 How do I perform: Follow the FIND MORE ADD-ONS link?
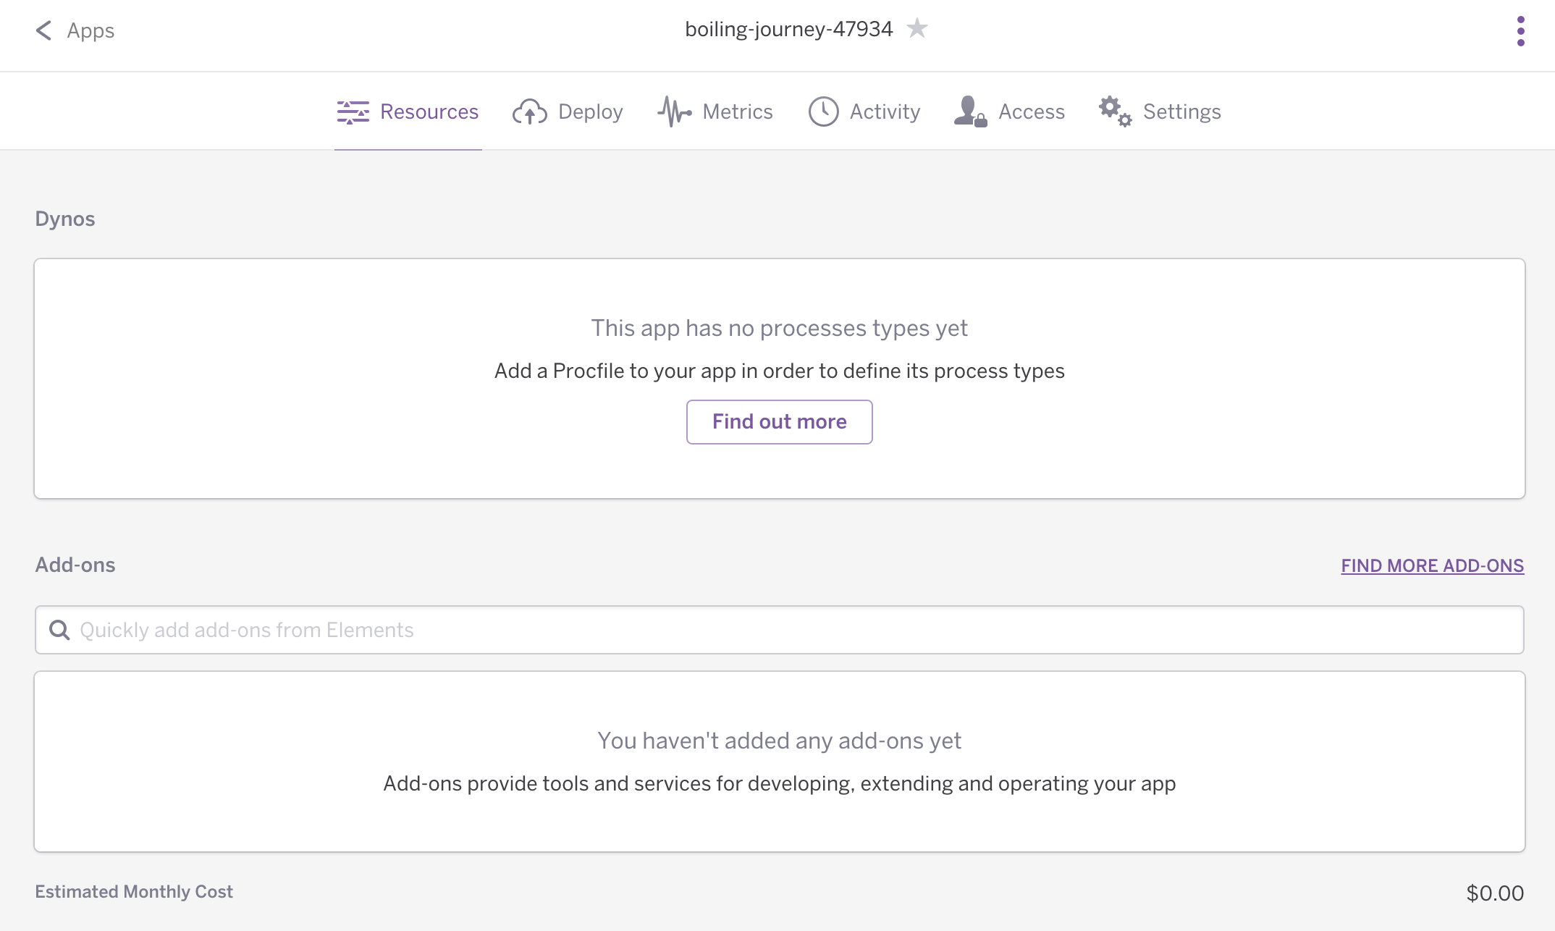(1432, 565)
